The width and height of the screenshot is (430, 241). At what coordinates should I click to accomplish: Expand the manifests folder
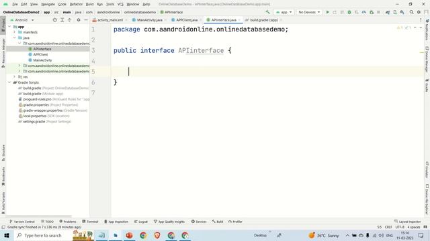tap(15, 32)
